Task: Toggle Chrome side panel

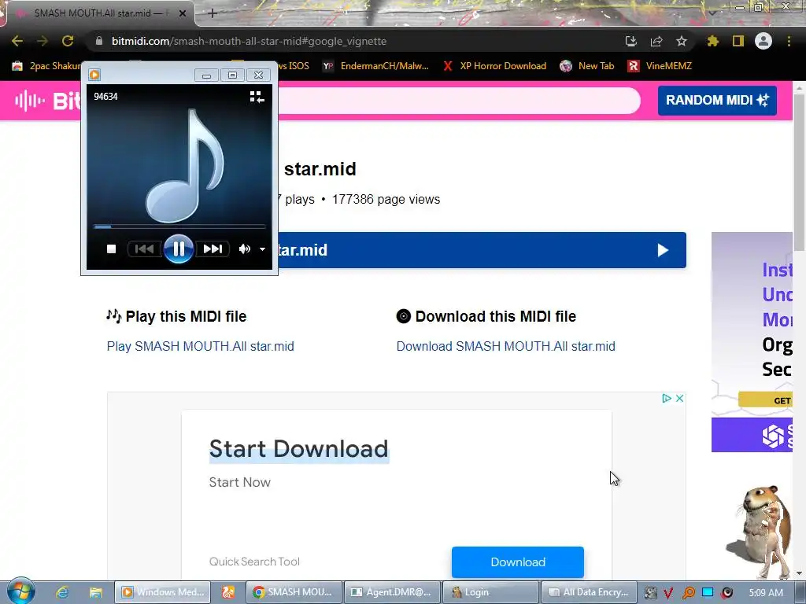Action: click(738, 41)
